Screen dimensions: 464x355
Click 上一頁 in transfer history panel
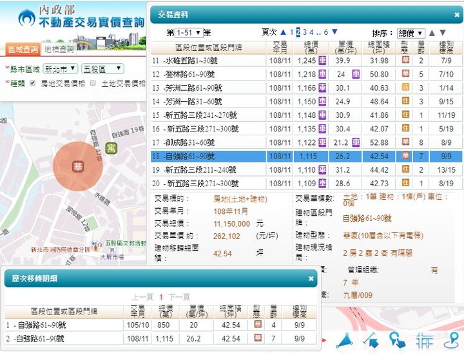pyautogui.click(x=142, y=297)
